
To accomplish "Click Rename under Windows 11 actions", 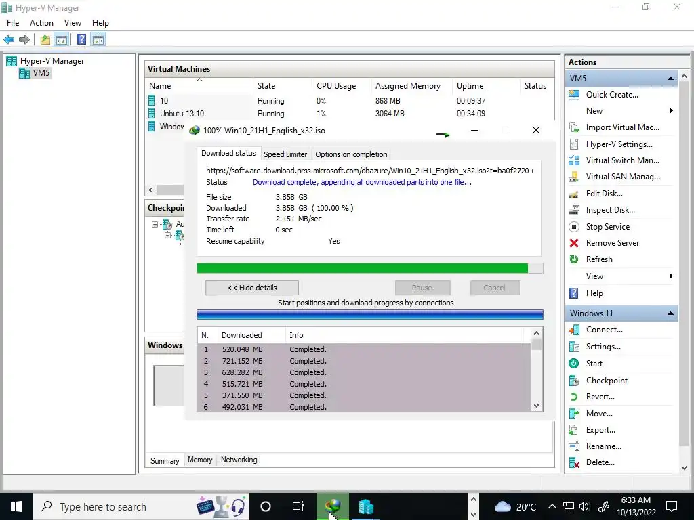I will tap(604, 446).
